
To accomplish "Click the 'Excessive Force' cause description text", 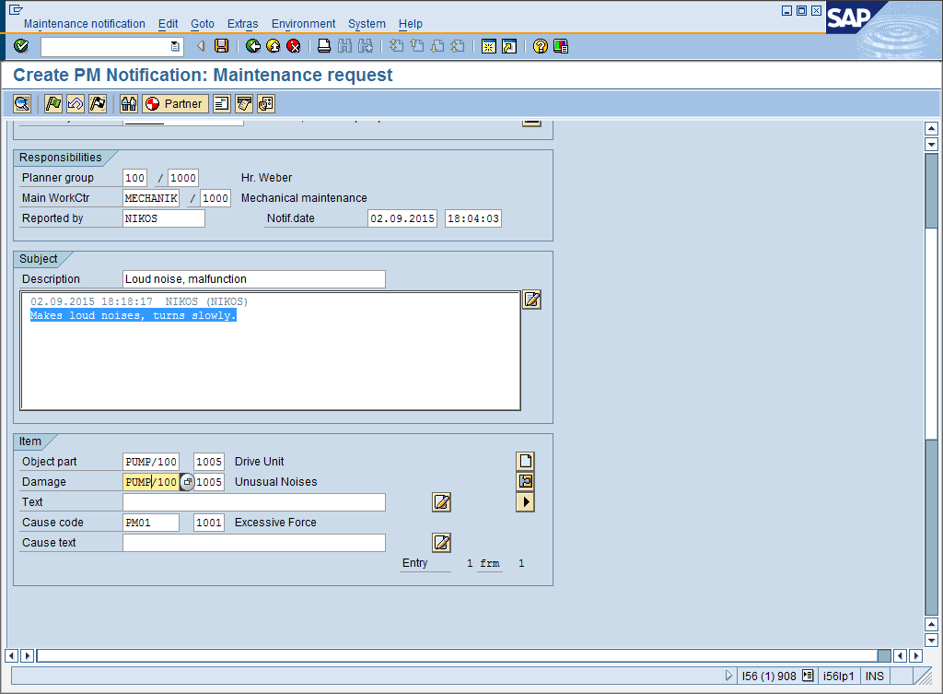I will (x=275, y=523).
